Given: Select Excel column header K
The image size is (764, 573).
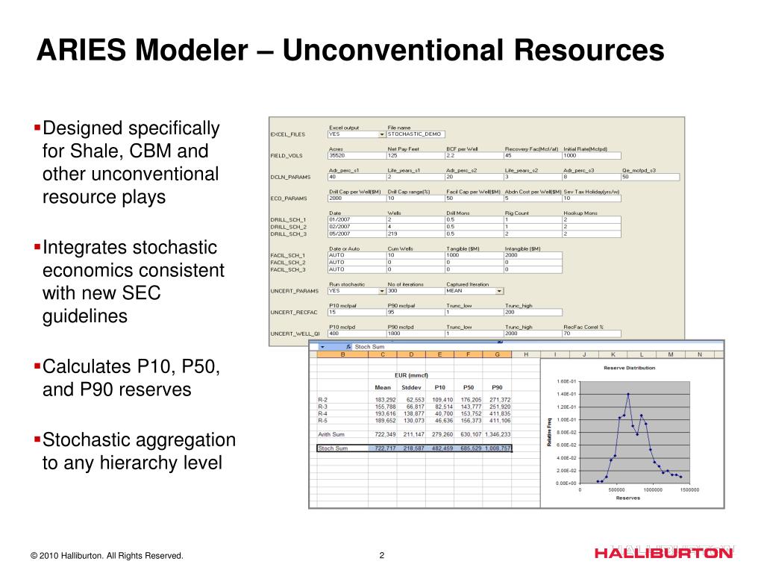Looking at the screenshot, I should click(613, 354).
